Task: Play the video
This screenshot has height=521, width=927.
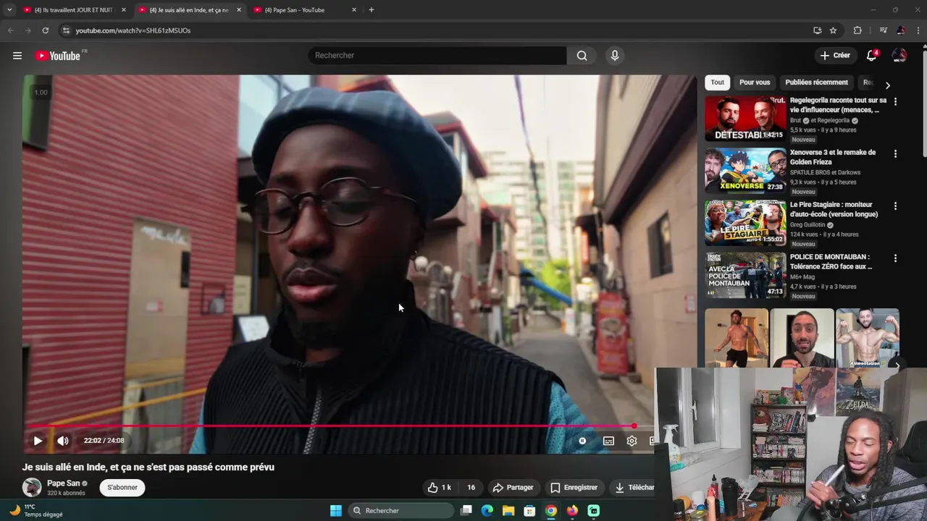Action: tap(38, 441)
